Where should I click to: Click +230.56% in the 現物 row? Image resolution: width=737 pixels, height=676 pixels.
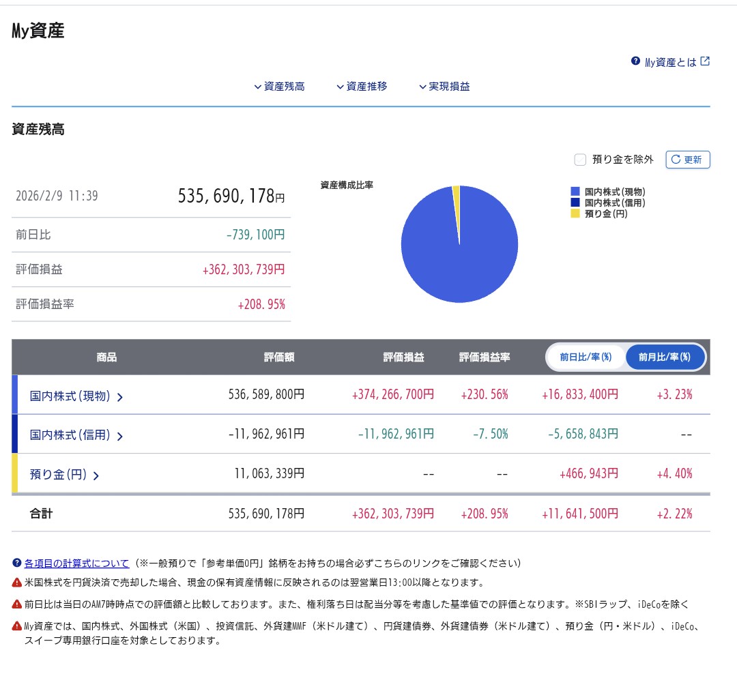click(x=485, y=394)
